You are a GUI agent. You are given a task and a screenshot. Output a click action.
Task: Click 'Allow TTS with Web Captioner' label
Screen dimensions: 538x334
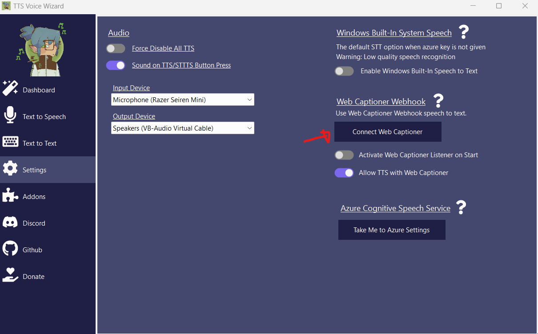click(x=403, y=173)
